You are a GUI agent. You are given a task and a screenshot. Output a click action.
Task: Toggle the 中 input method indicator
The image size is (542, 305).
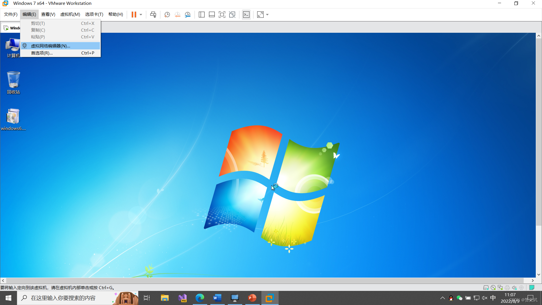tap(493, 298)
